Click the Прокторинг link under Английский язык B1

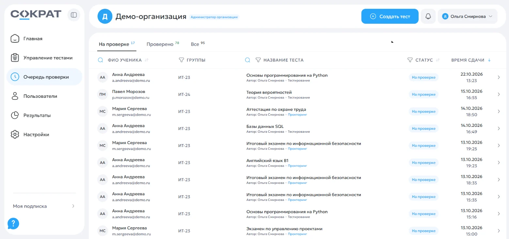point(298,166)
